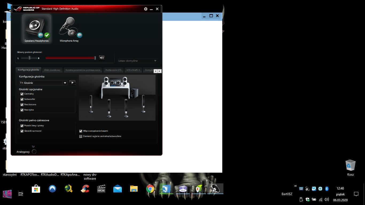Show hidden toolbar items with the chevron
Viewport: 365px width, 205px height.
(296, 186)
